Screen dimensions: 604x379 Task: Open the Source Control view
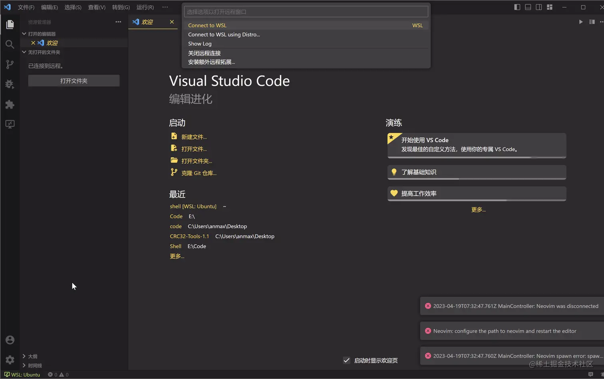10,64
